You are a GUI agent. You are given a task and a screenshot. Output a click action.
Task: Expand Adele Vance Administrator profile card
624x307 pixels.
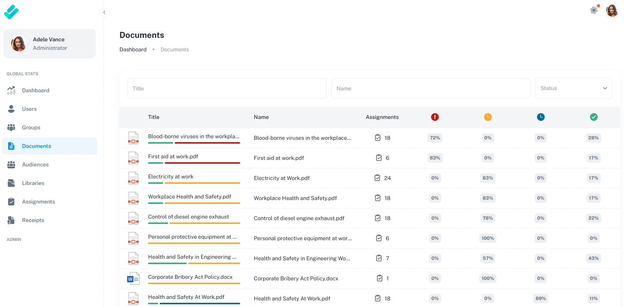pyautogui.click(x=49, y=44)
